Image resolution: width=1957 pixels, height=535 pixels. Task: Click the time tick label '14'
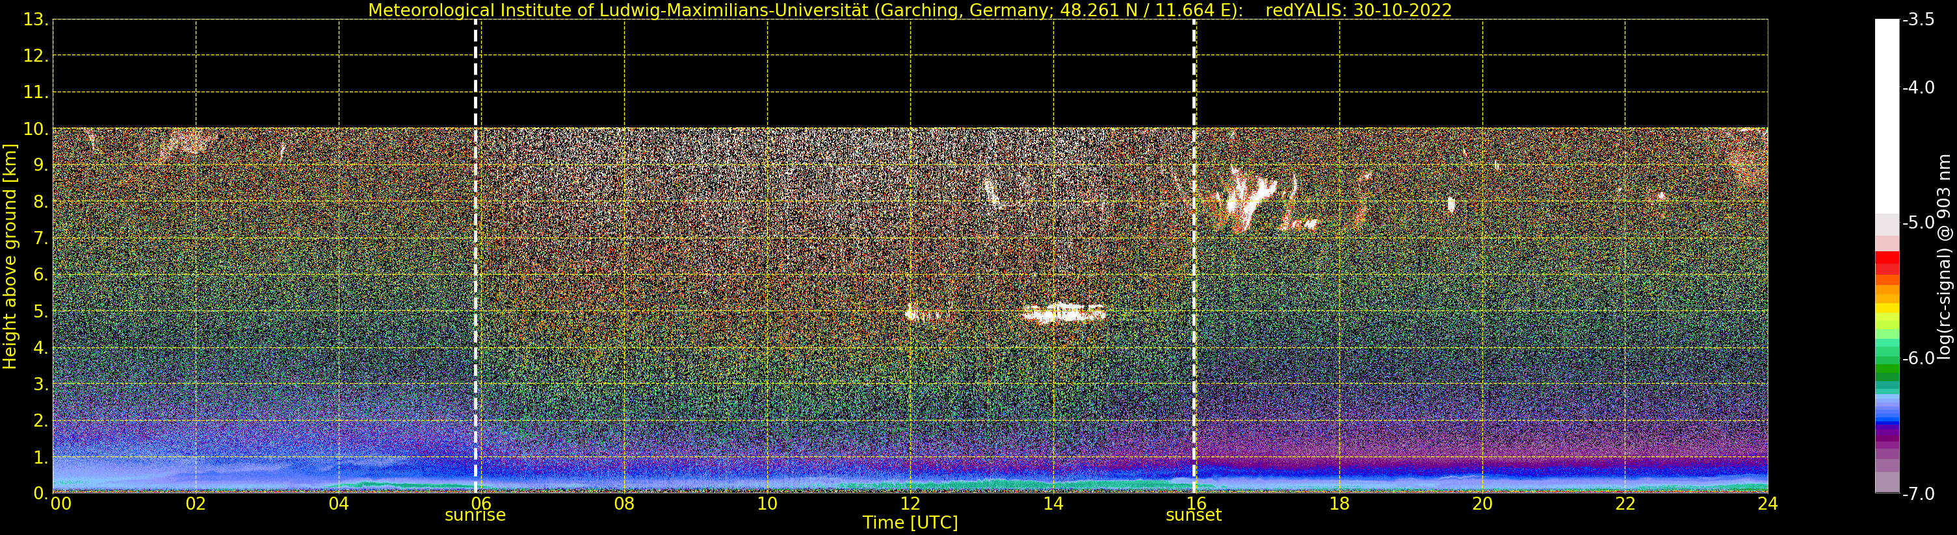click(1053, 504)
